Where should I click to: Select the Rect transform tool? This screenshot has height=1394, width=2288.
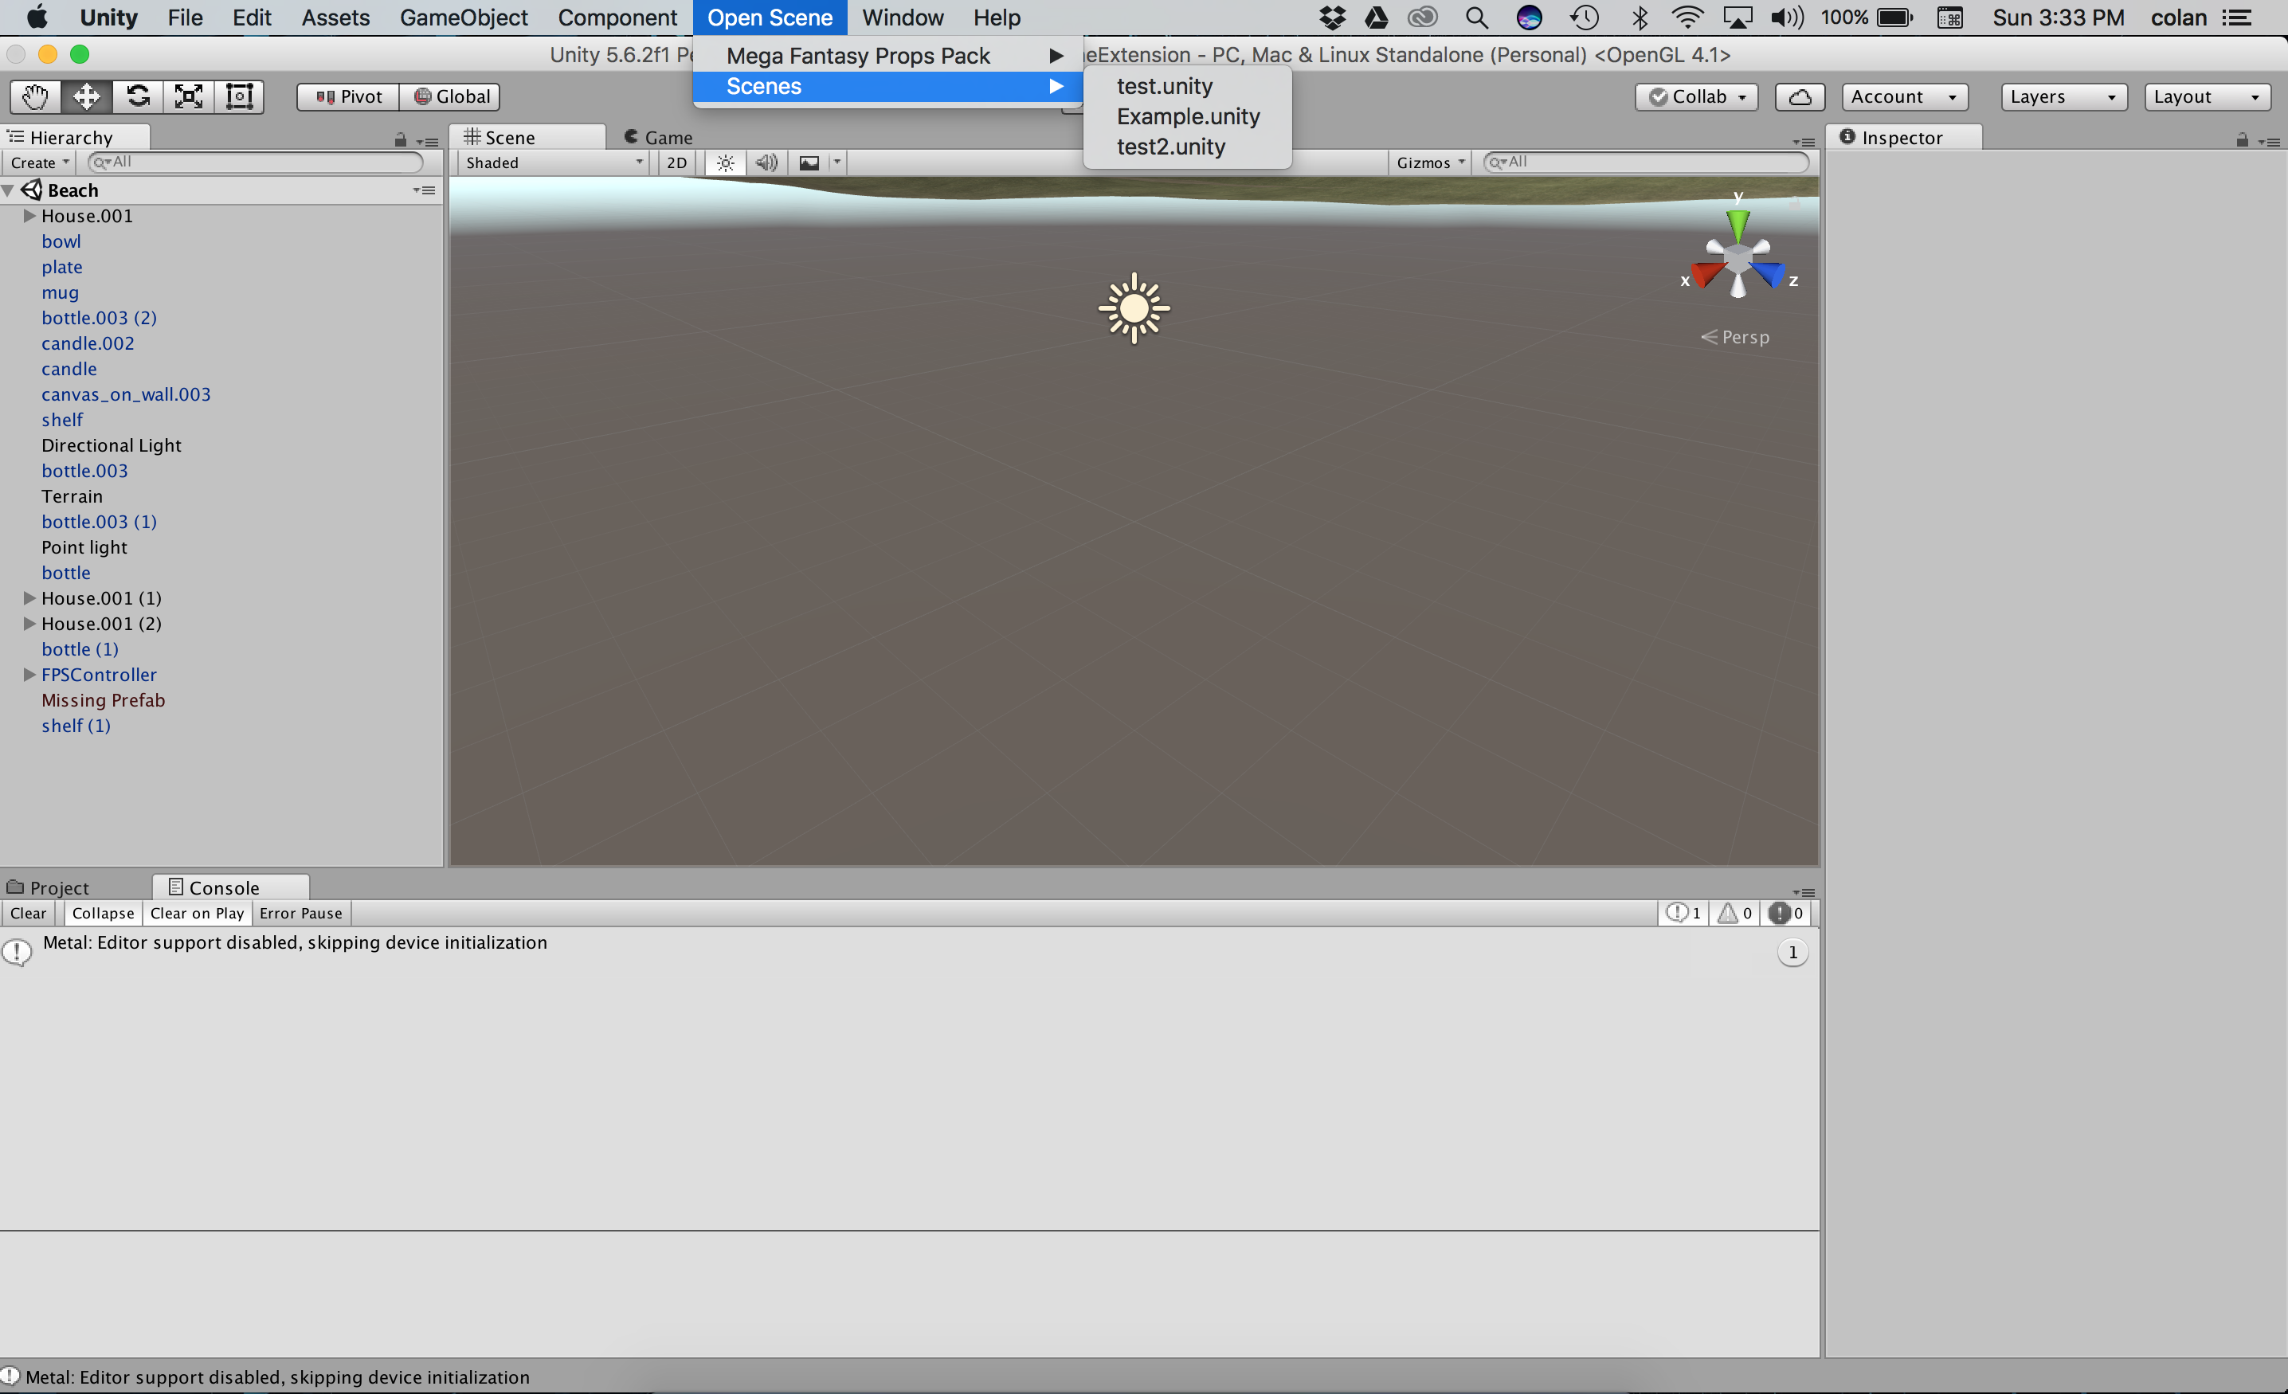pyautogui.click(x=240, y=96)
